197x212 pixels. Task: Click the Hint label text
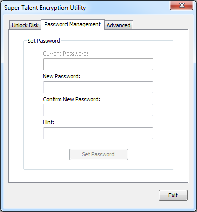[49, 122]
